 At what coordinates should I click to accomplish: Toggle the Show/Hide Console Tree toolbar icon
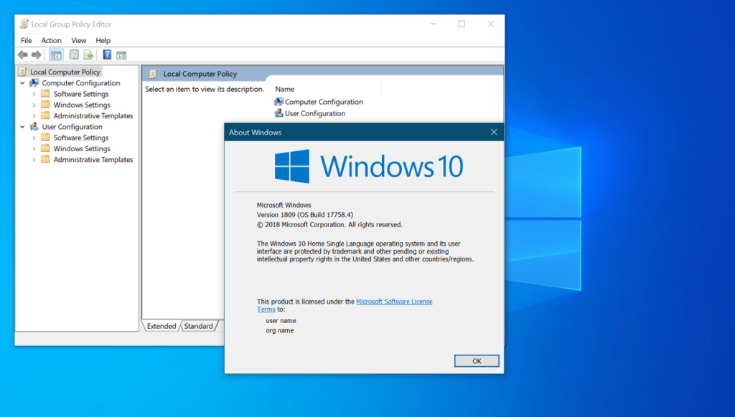[56, 55]
